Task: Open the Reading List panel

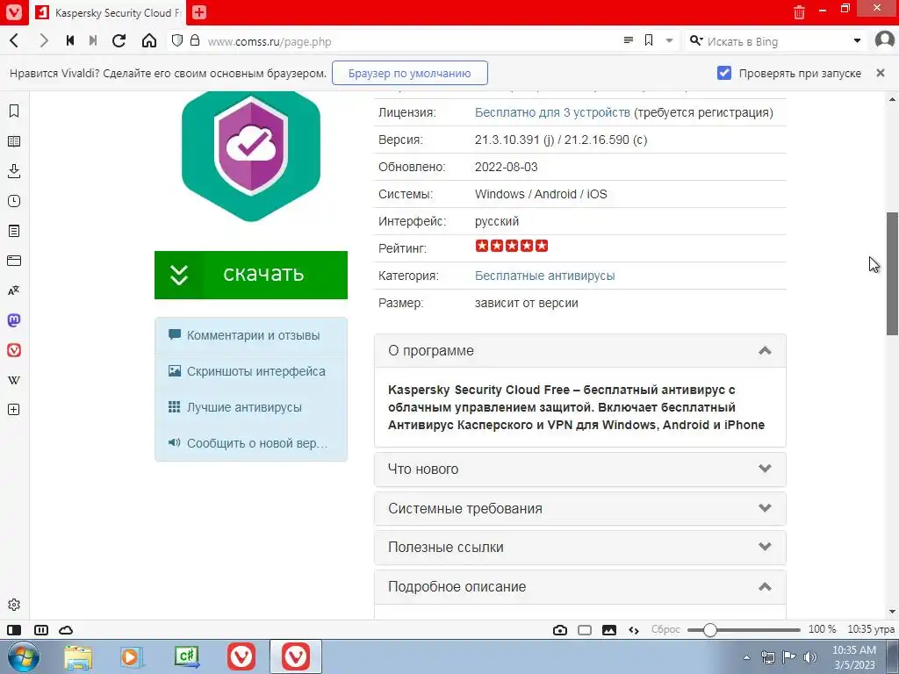Action: 14,141
